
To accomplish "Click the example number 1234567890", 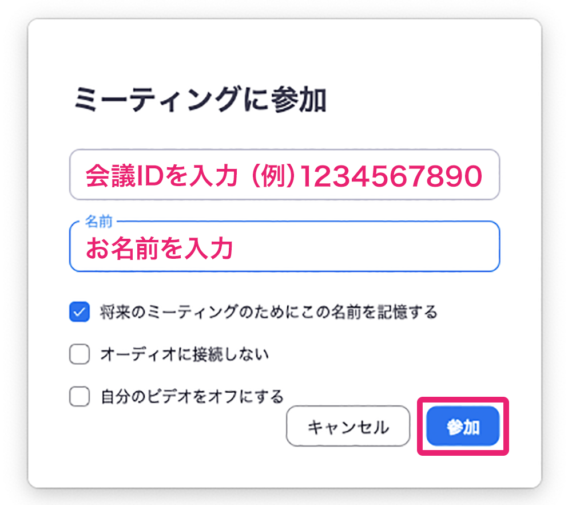I will 391,177.
